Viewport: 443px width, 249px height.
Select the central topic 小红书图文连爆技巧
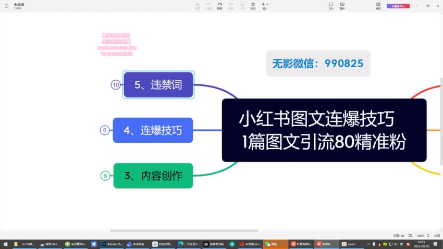point(324,130)
